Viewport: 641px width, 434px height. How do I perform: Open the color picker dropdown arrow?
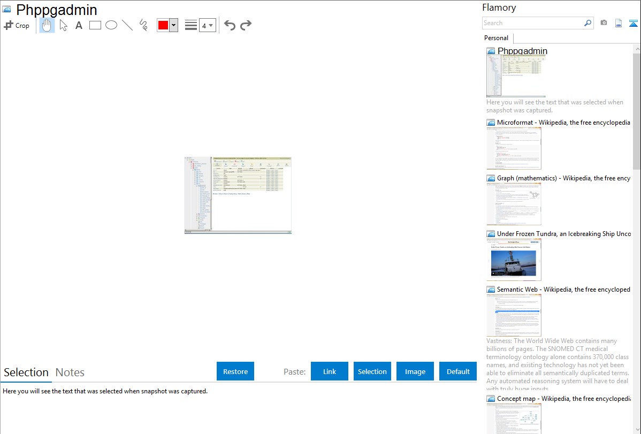coord(173,25)
